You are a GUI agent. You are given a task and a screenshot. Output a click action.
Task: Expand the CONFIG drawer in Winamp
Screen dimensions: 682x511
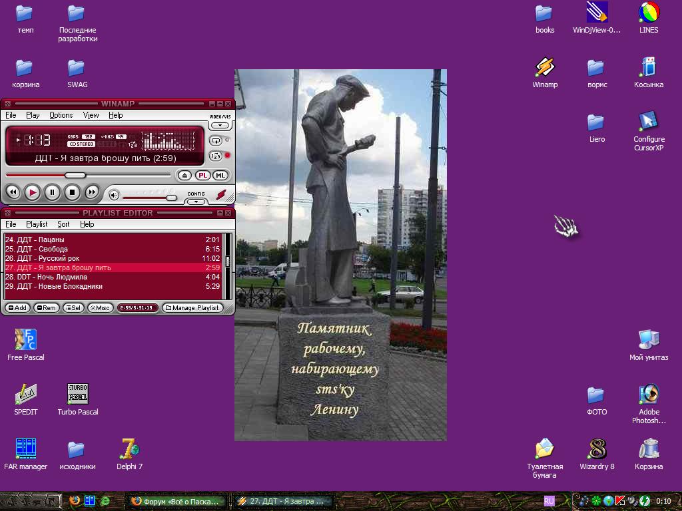click(x=196, y=201)
